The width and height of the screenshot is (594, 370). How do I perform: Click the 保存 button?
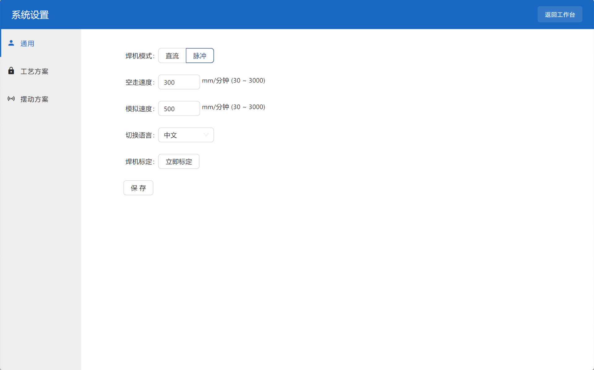(x=138, y=188)
